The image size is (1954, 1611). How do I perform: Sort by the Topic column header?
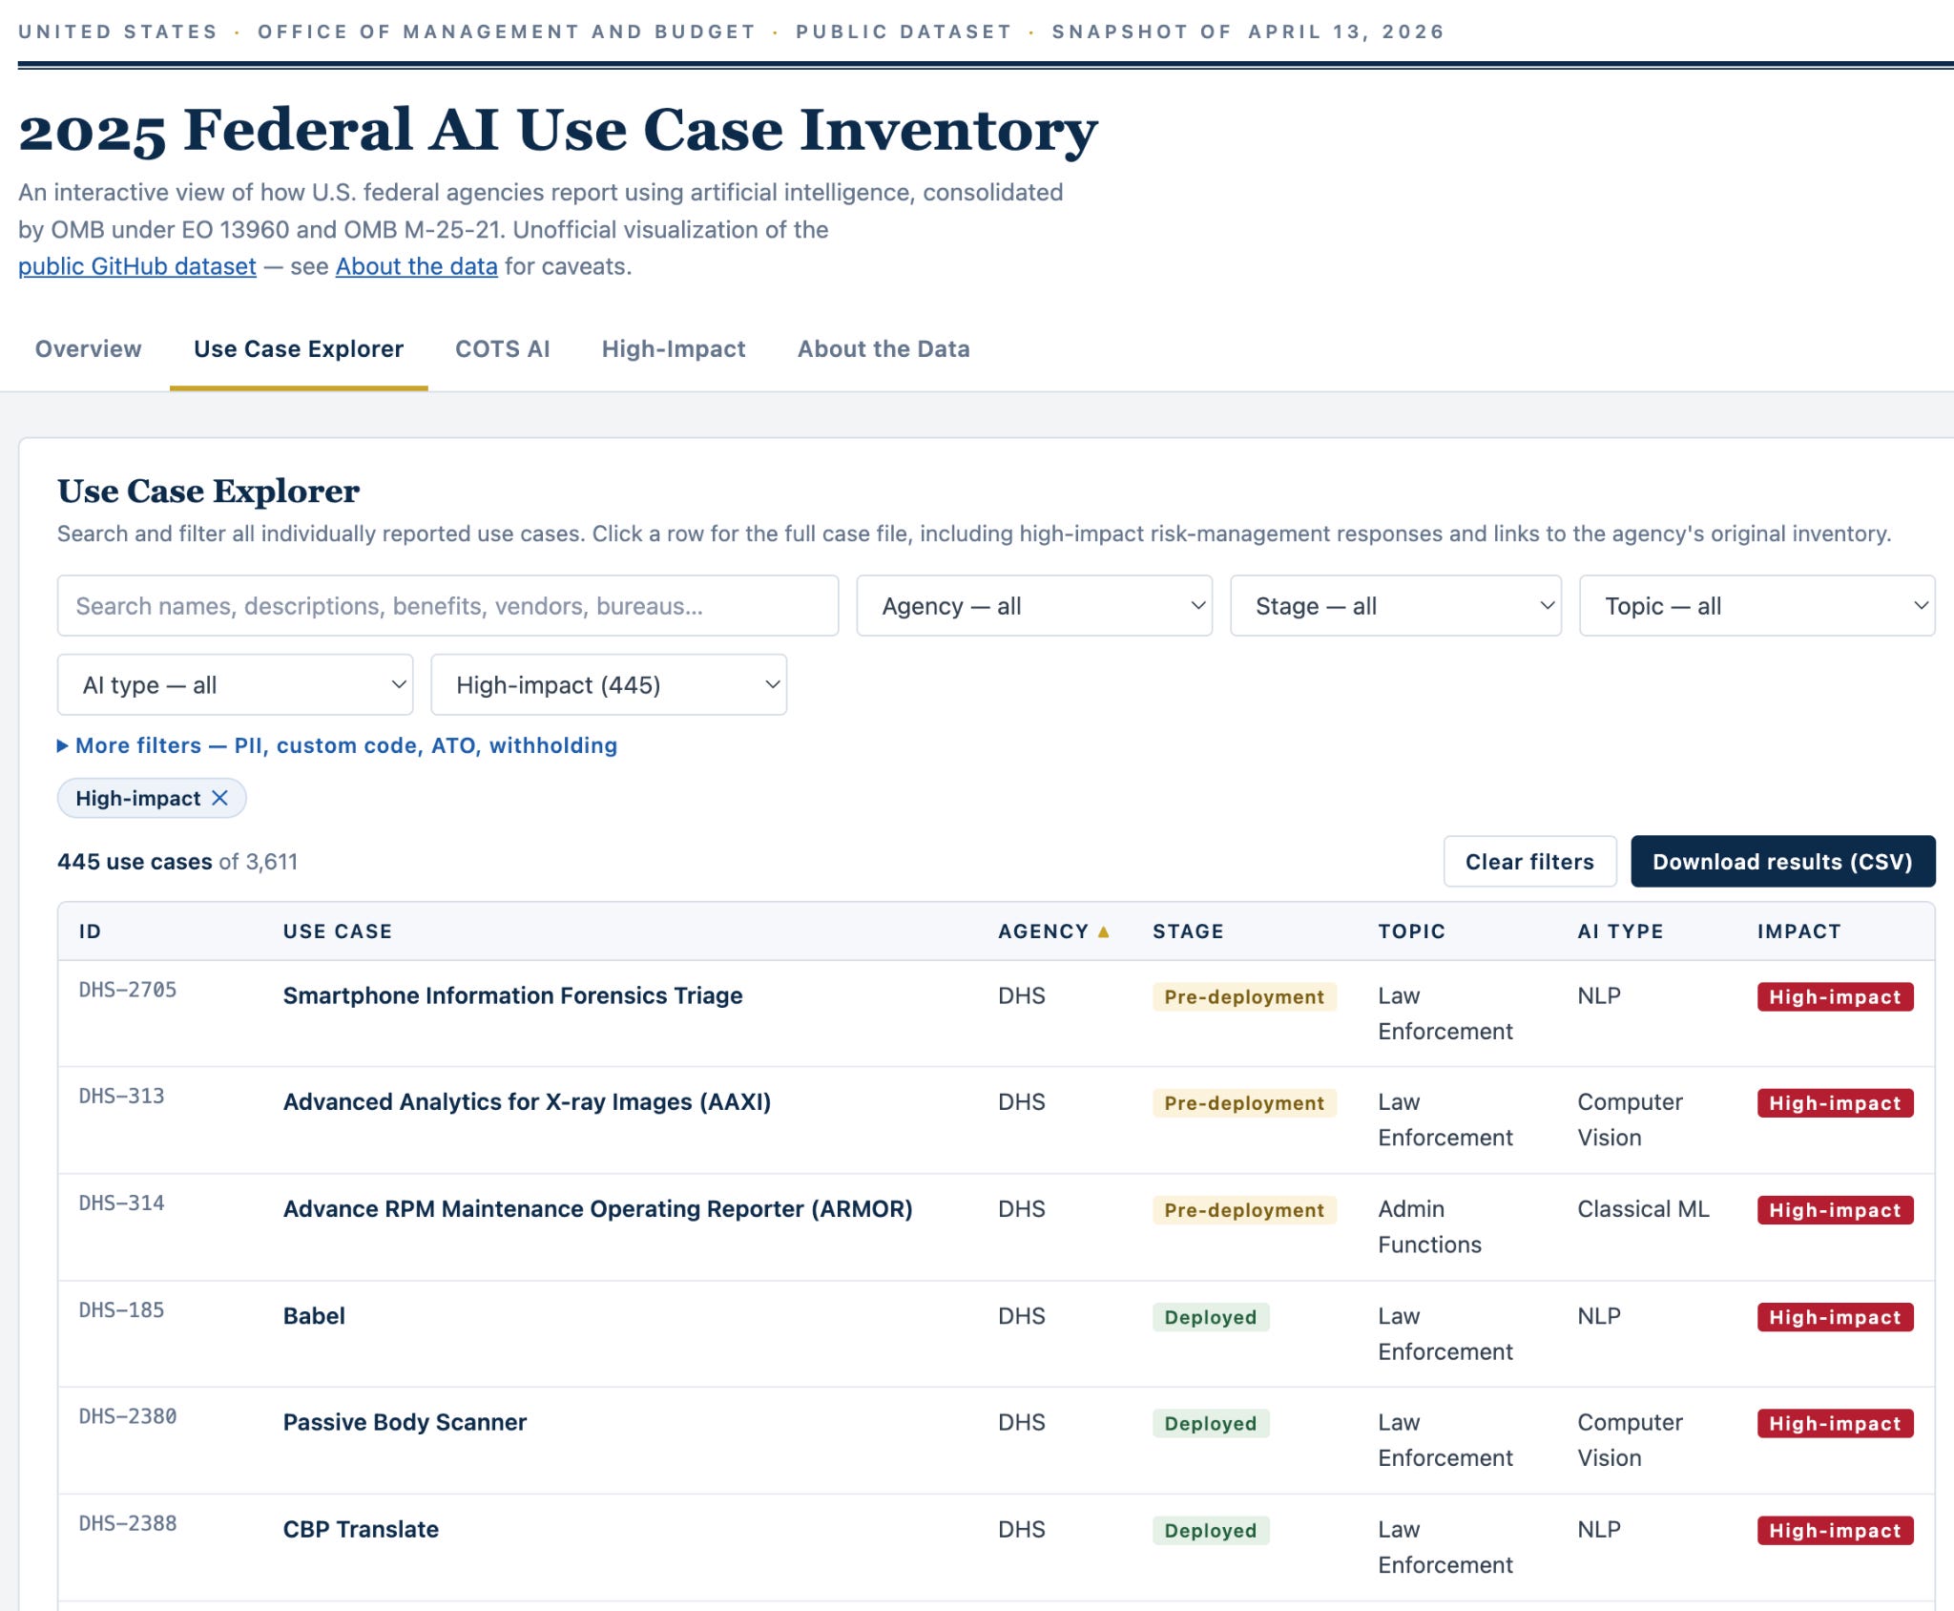click(x=1411, y=931)
